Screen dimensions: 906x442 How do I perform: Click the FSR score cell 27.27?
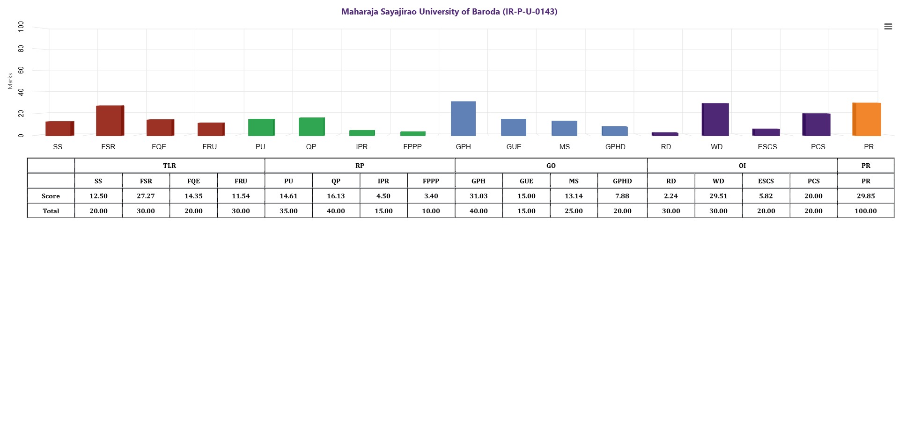(x=146, y=196)
